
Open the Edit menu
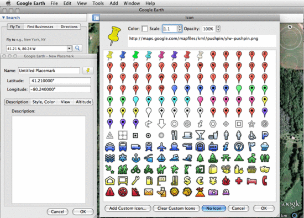[x=67, y=3]
